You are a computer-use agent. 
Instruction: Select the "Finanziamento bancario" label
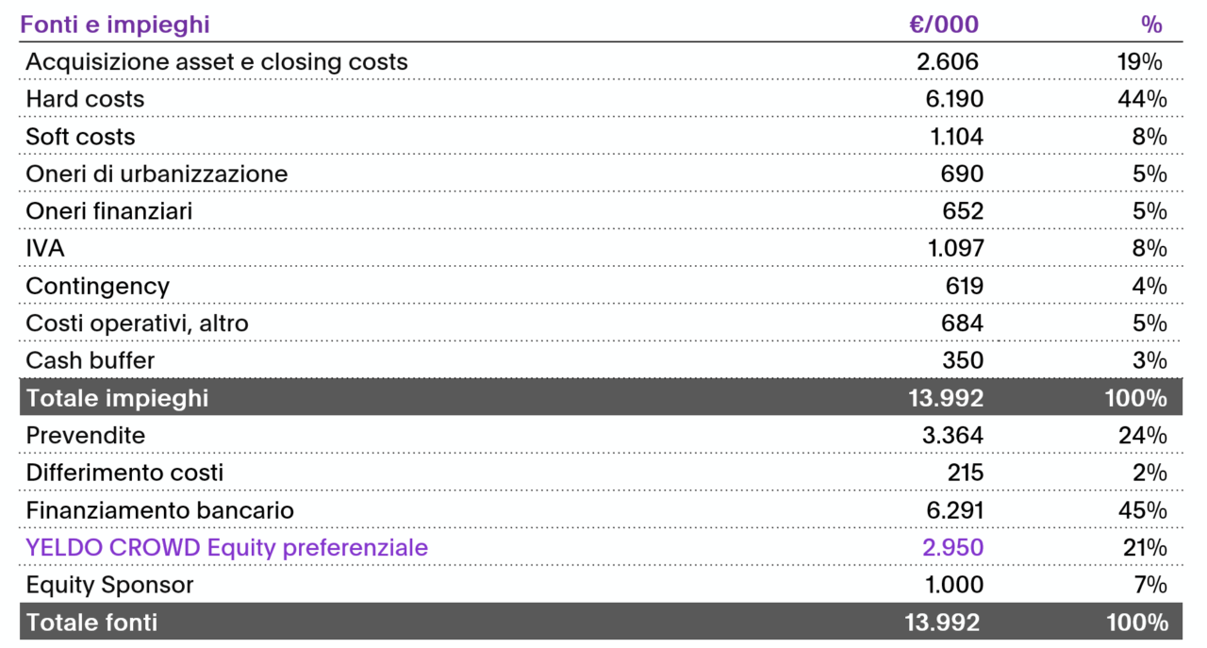159,510
